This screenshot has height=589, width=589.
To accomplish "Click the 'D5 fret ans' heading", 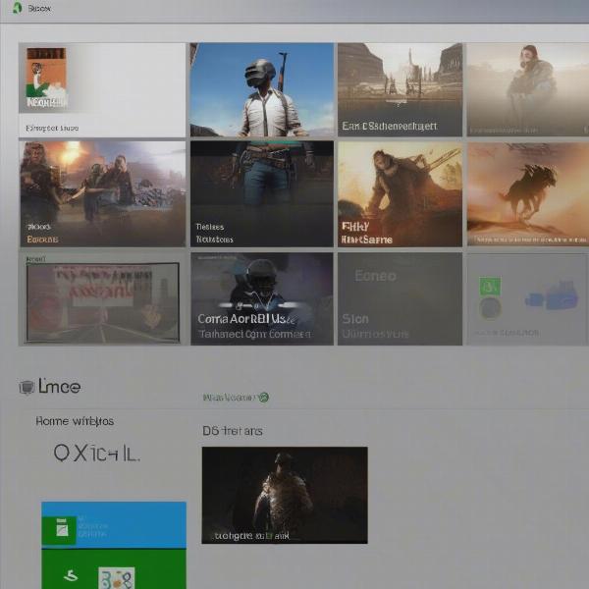I will tap(232, 431).
